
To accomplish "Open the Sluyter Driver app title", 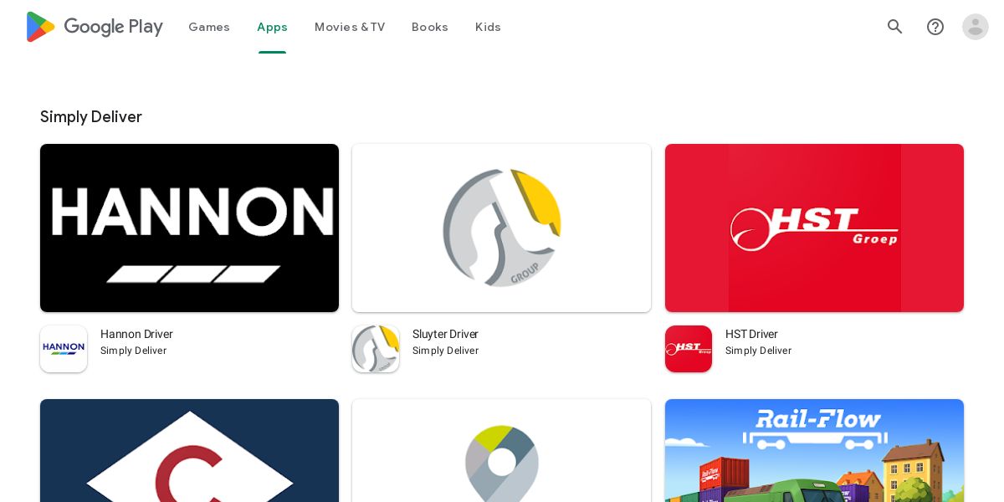I will tap(445, 334).
